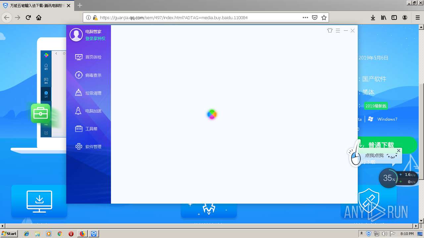Viewport: 424px width, 238px height.
Task: Open the page actions (three dots) menu
Action: 305,18
